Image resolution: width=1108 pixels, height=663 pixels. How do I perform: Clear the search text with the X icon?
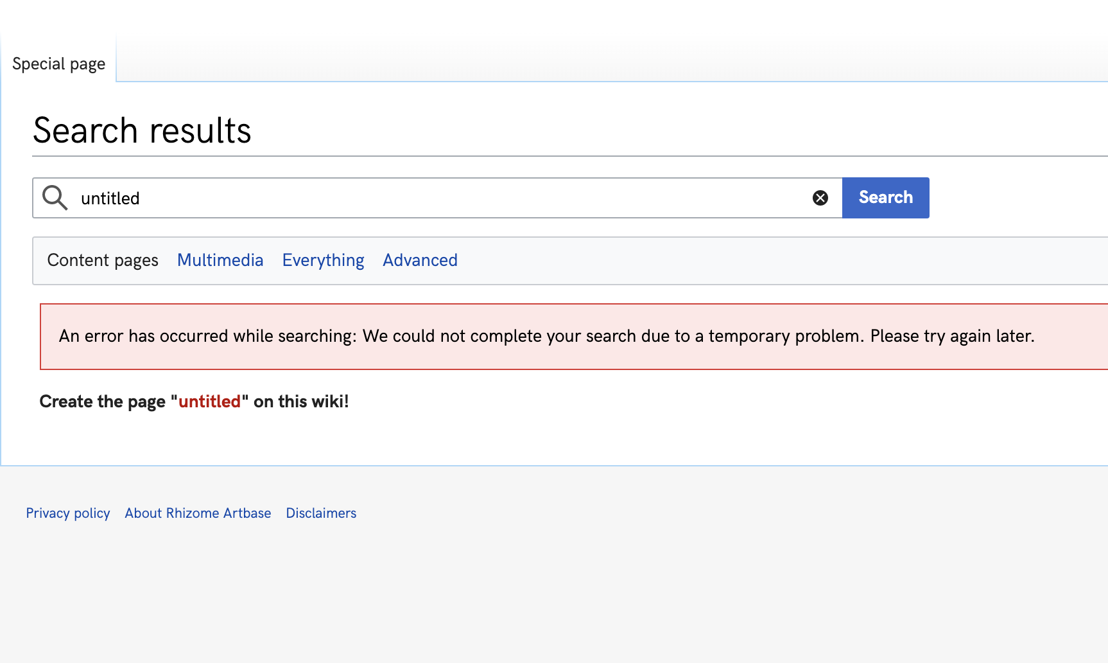click(820, 198)
